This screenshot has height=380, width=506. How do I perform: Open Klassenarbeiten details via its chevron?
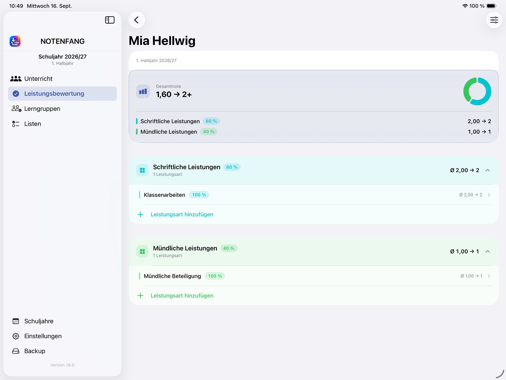(489, 195)
